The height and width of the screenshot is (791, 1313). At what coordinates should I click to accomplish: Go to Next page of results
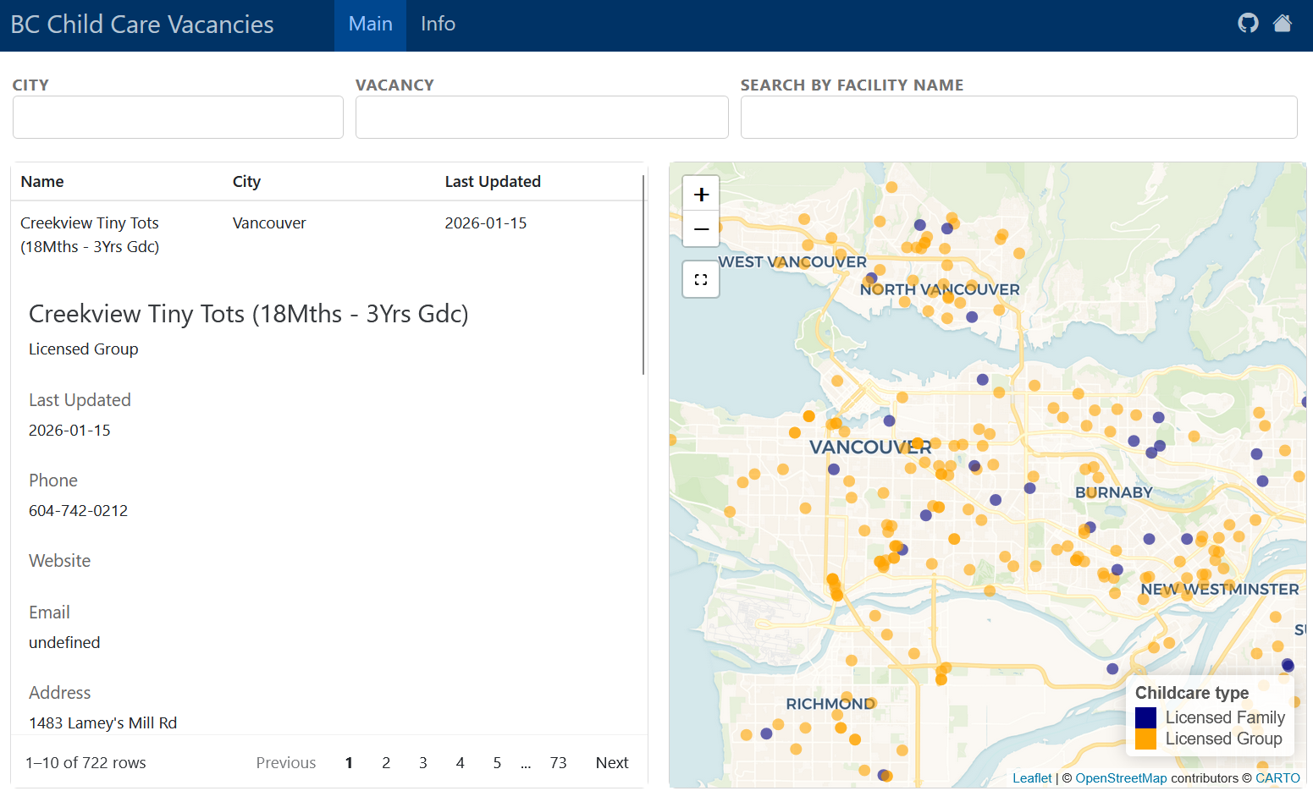pos(611,763)
